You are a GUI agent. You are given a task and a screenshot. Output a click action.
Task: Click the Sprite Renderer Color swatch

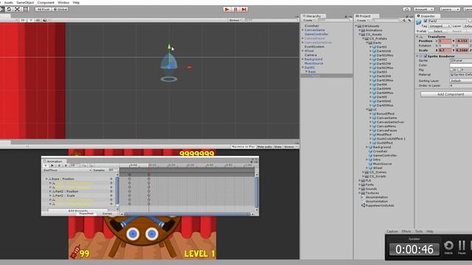pos(461,66)
